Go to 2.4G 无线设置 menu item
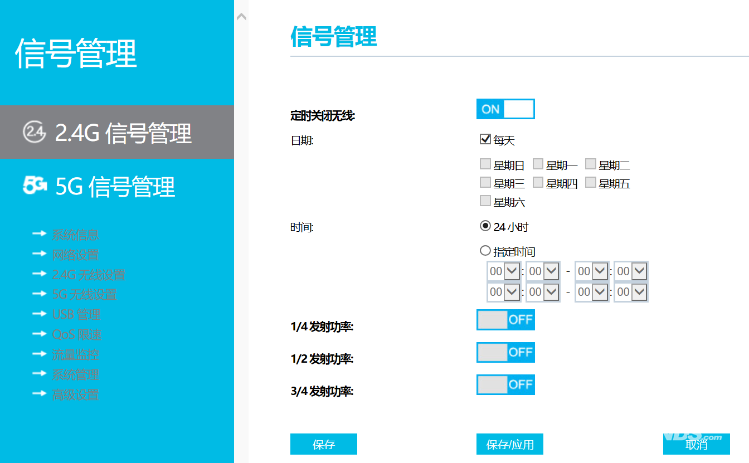This screenshot has height=463, width=749. (x=89, y=275)
